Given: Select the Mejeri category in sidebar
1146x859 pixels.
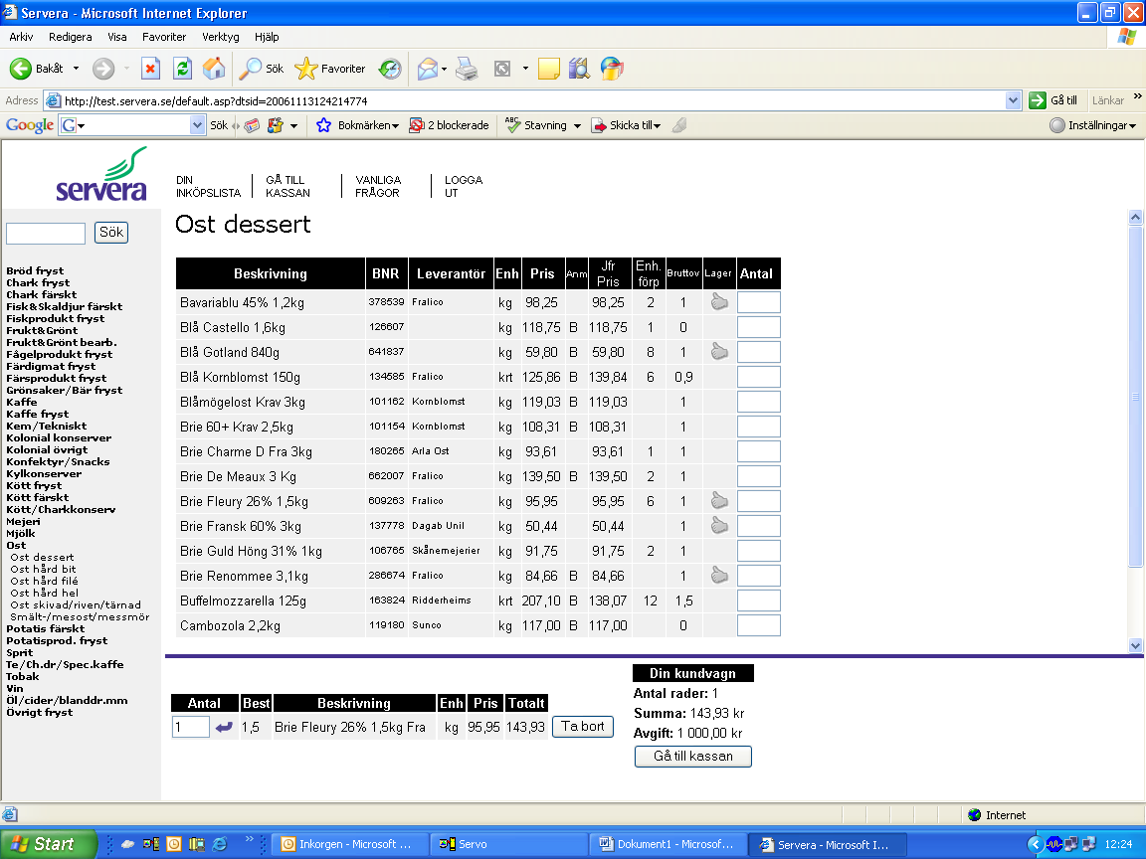Looking at the screenshot, I should coord(24,522).
